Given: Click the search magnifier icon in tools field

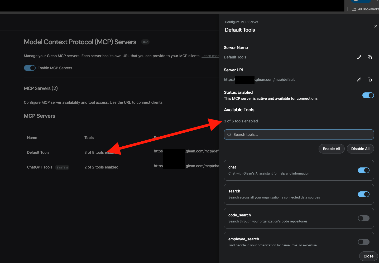Looking at the screenshot, I should click(x=229, y=135).
